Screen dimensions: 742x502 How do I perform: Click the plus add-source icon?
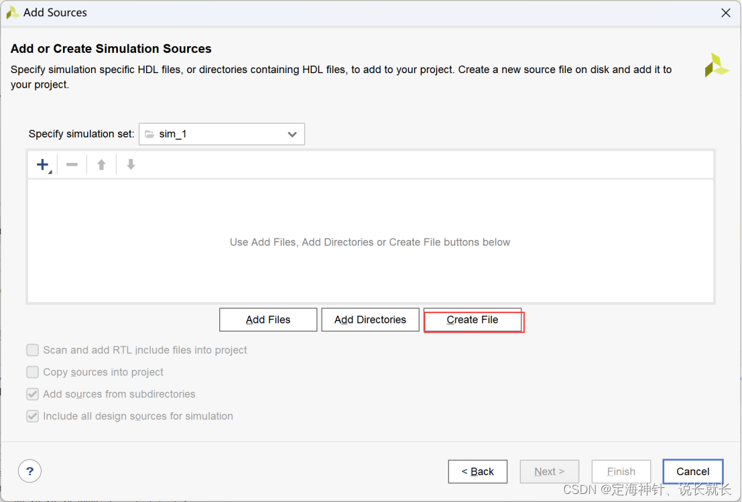click(x=43, y=165)
